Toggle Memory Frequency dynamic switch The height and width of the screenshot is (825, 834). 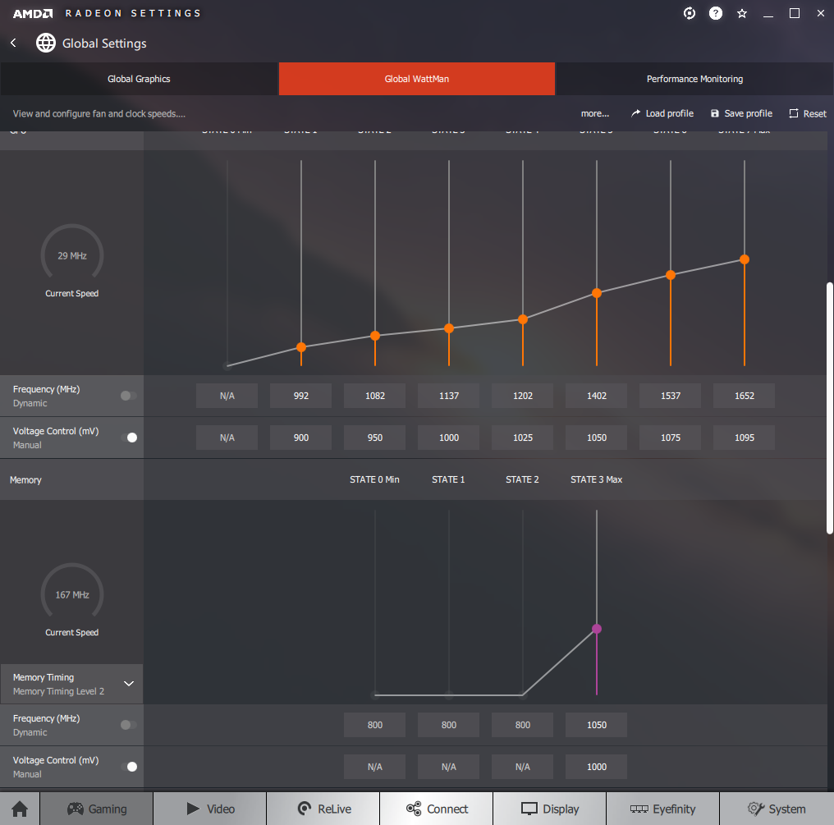click(128, 725)
